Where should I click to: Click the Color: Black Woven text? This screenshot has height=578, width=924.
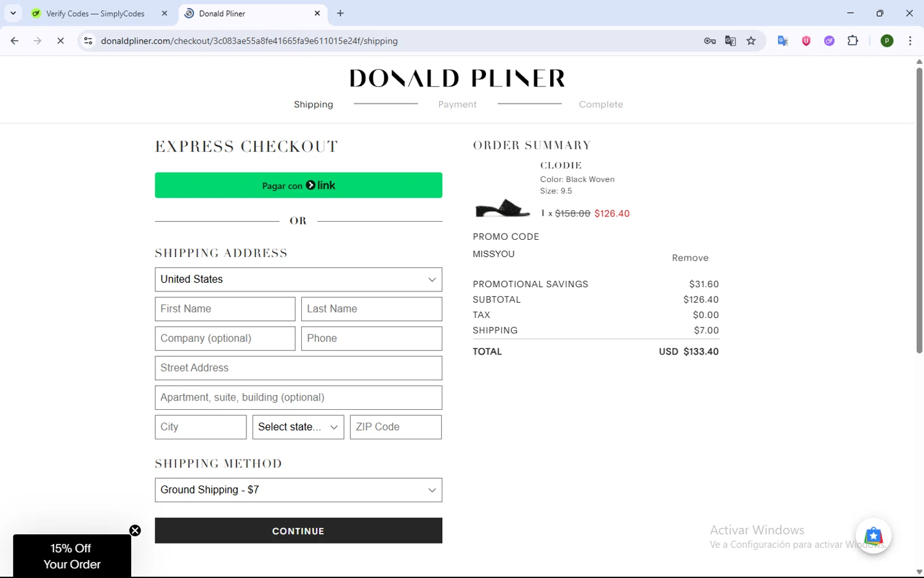tap(577, 179)
